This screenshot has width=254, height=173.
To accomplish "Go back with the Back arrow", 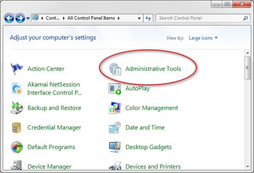I will point(9,18).
